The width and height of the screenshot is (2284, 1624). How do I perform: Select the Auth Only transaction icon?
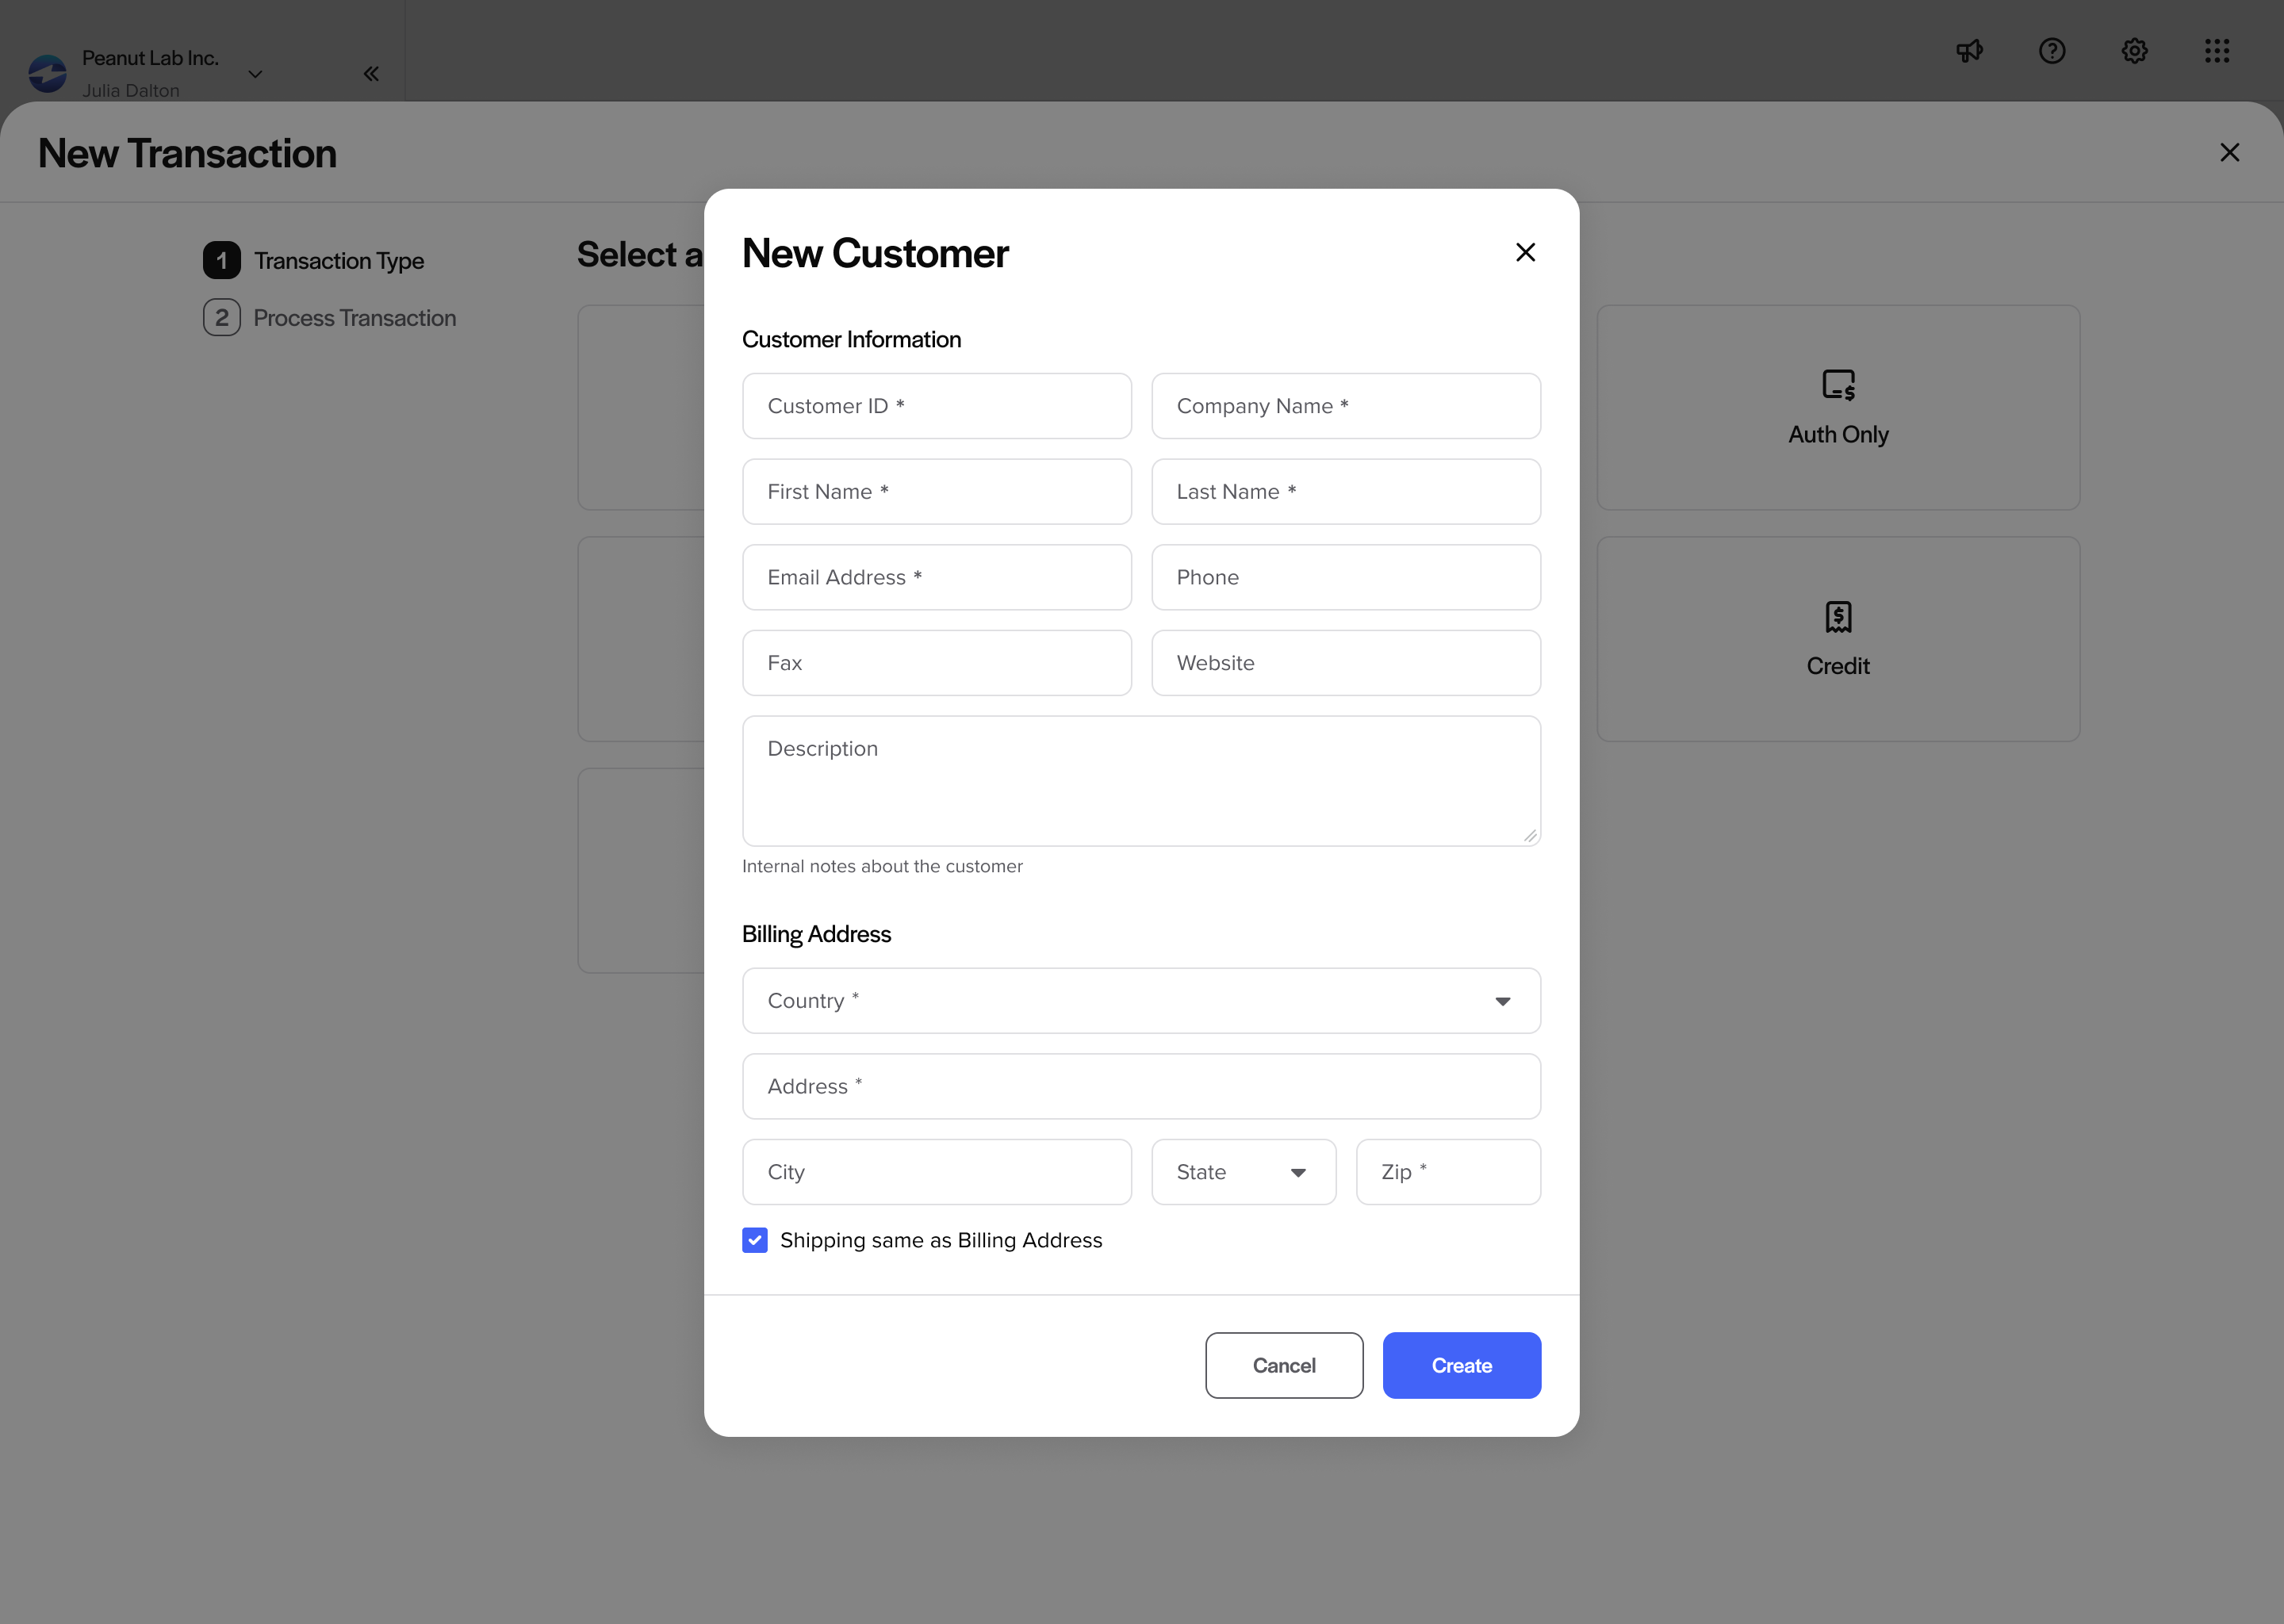click(x=1838, y=385)
